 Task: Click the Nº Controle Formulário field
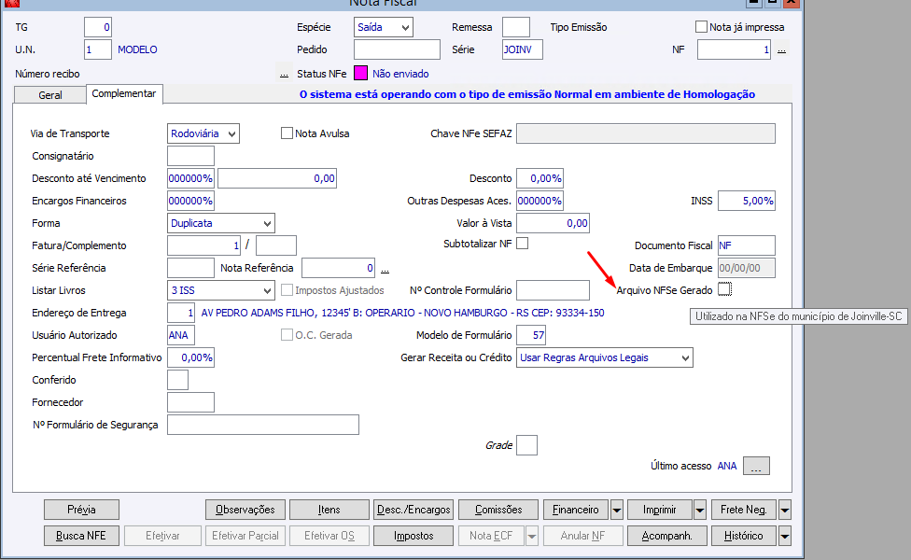(554, 290)
